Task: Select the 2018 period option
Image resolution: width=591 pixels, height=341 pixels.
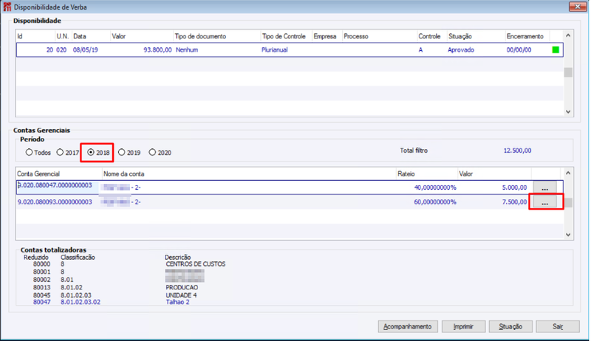Action: click(91, 153)
